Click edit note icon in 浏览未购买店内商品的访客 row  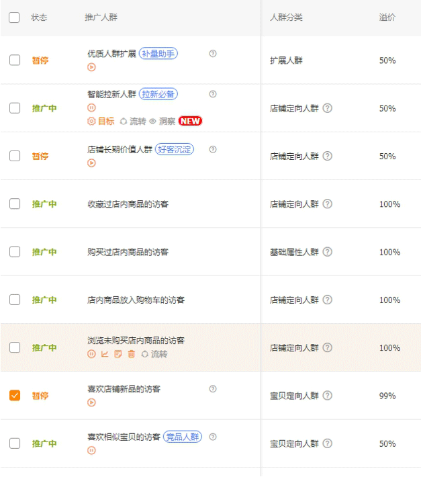click(x=118, y=354)
